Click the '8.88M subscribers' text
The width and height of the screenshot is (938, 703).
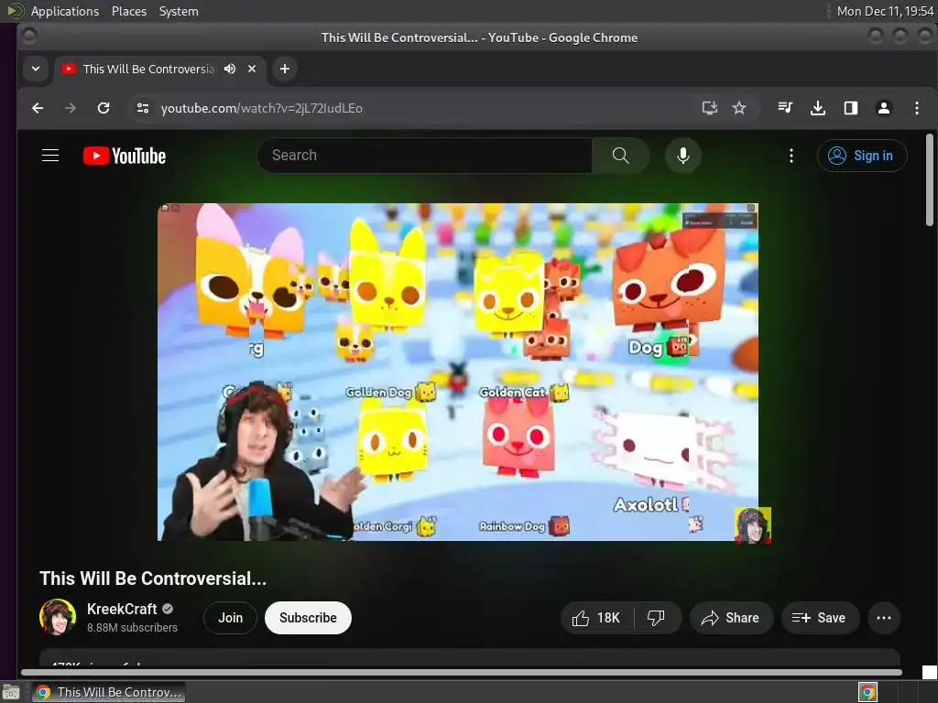(132, 627)
